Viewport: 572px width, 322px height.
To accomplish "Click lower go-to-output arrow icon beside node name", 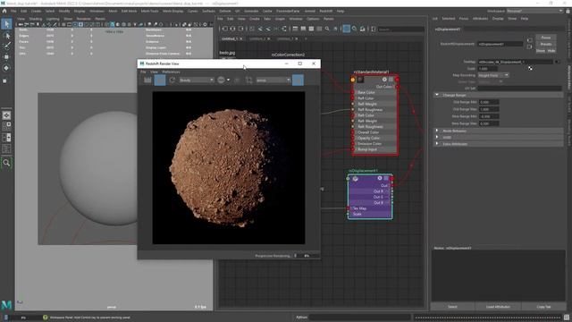I will tap(529, 47).
